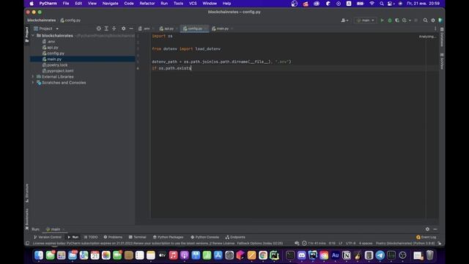This screenshot has height=264, width=469.
Task: Open the VCS menu
Action: (193, 4)
